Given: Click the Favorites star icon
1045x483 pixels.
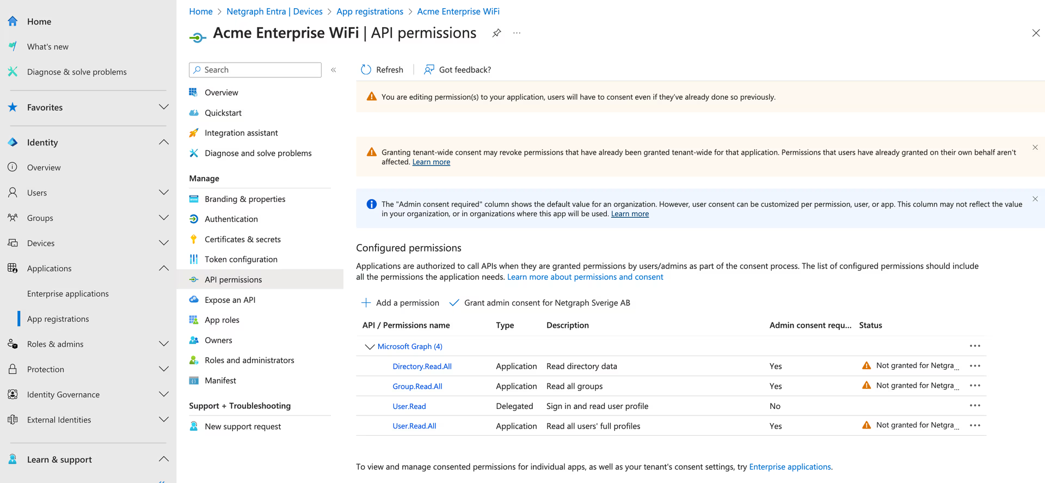Looking at the screenshot, I should click(x=13, y=107).
